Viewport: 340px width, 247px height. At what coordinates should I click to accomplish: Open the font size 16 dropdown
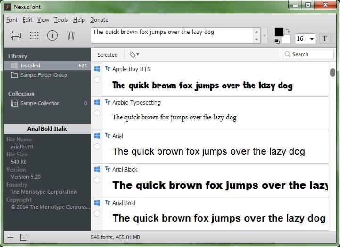(312, 39)
